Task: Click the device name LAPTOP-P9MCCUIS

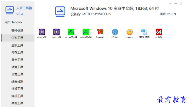Action: pos(96,14)
